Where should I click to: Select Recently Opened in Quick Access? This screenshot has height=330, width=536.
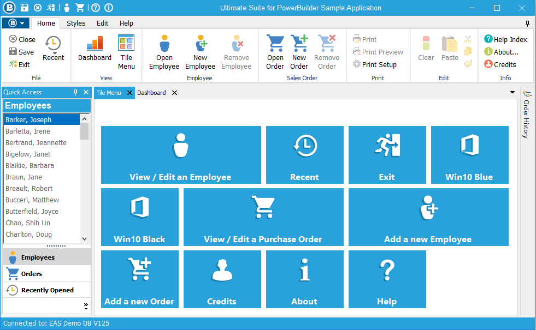tap(47, 290)
